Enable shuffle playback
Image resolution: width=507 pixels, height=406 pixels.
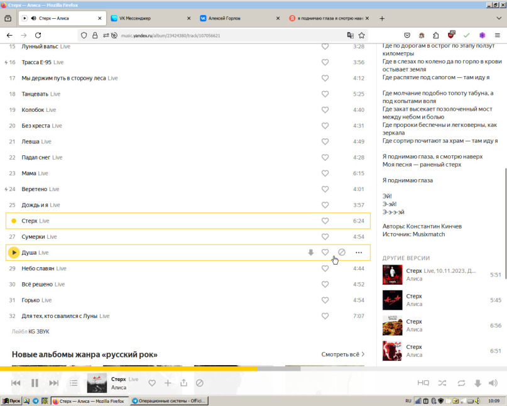point(442,383)
